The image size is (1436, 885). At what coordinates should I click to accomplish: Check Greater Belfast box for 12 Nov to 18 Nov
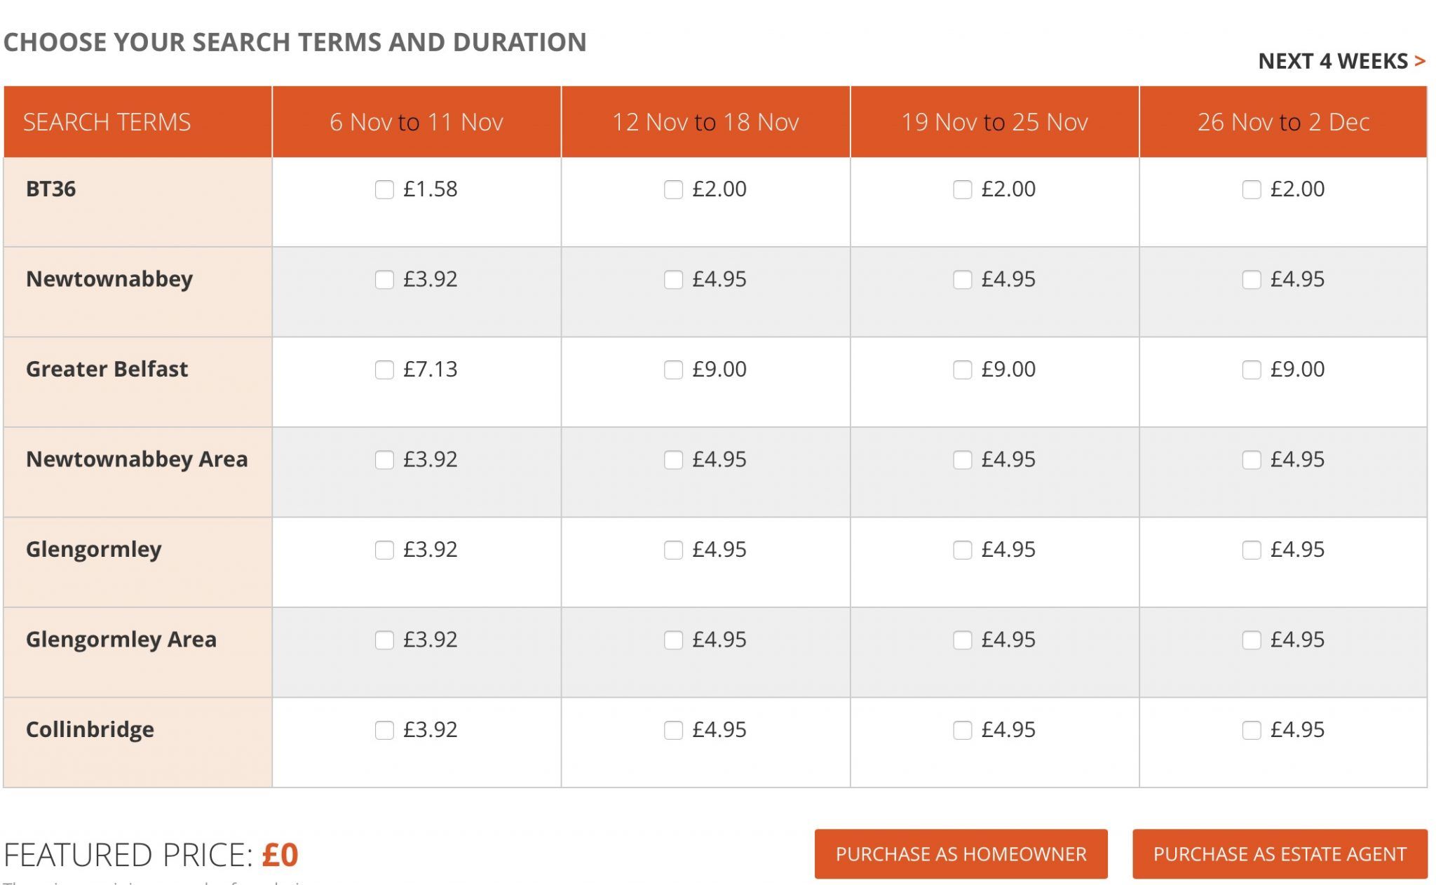coord(673,370)
